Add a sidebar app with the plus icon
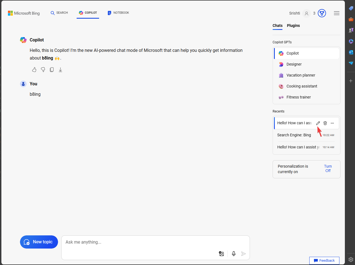Screen dimensions: 355x265 pyautogui.click(x=351, y=81)
